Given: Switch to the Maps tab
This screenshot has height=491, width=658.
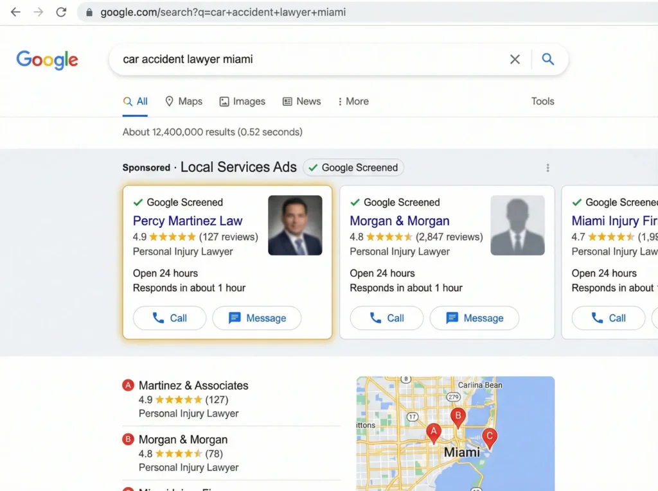Looking at the screenshot, I should coord(184,101).
